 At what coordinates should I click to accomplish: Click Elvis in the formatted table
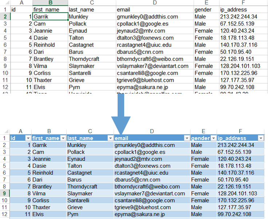click(38, 214)
